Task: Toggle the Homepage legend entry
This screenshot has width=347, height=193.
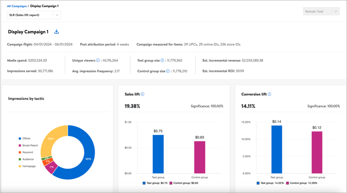Action: [29, 166]
